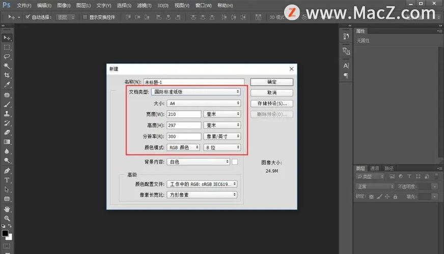The image size is (444, 254).
Task: Click the 宽度 input field
Action: tap(184, 114)
